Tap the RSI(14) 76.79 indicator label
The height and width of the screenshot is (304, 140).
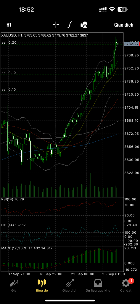(12, 199)
